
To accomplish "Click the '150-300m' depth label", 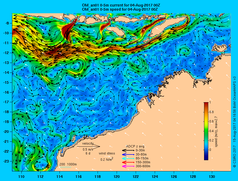I will pos(143,162).
